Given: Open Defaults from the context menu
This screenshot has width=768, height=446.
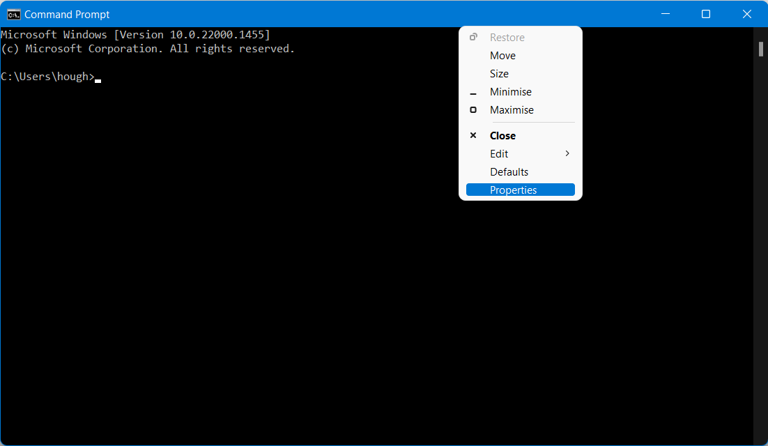Looking at the screenshot, I should tap(509, 171).
